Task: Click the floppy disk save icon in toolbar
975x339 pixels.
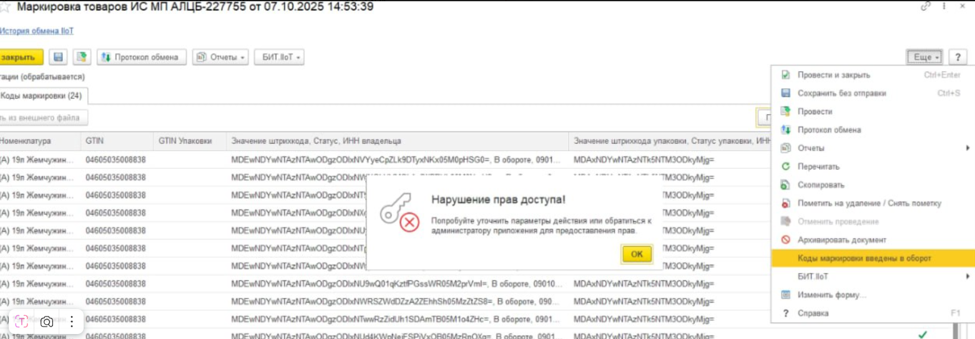Action: pyautogui.click(x=59, y=57)
